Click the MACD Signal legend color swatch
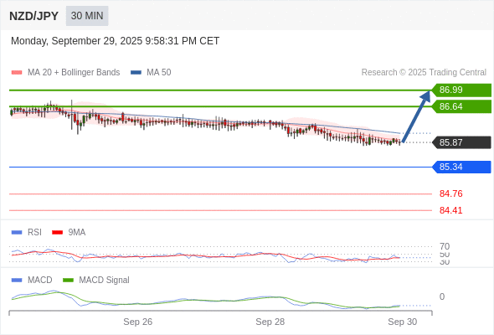The height and width of the screenshot is (335, 494). (68, 281)
